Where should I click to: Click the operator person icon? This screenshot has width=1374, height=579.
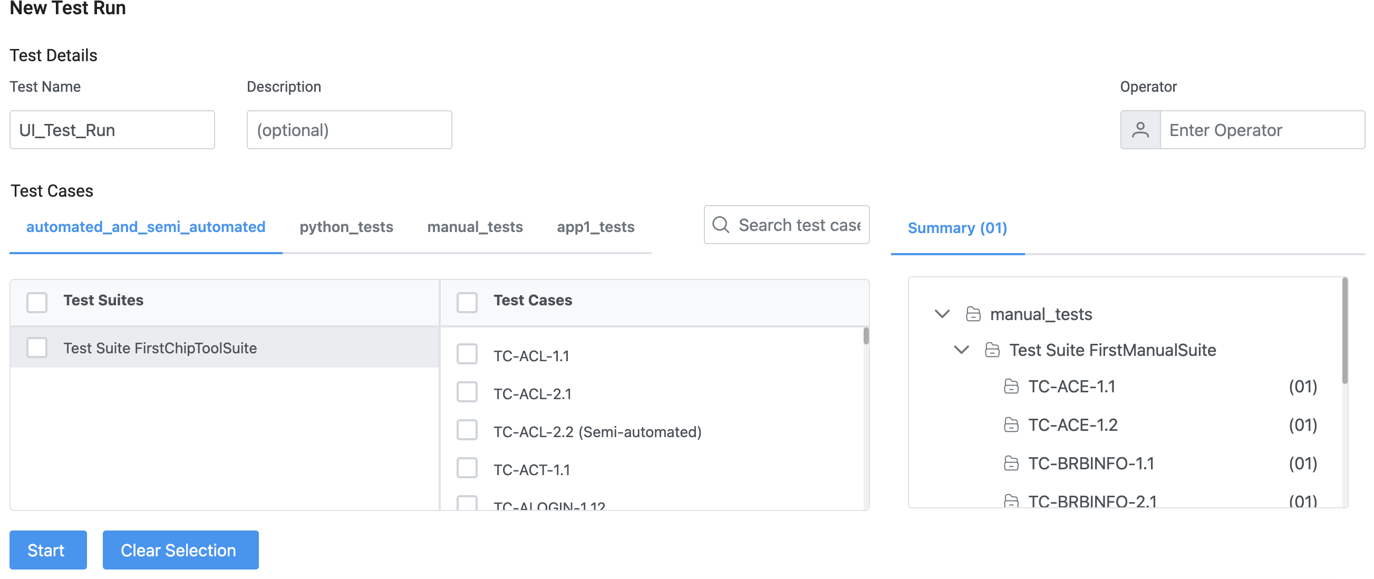click(x=1140, y=130)
